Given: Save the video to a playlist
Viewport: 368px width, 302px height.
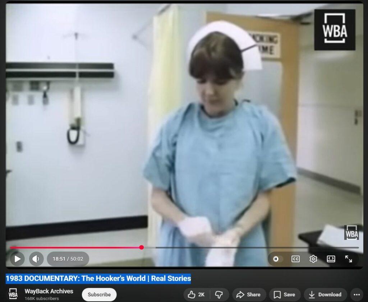Looking at the screenshot, I should (x=284, y=294).
